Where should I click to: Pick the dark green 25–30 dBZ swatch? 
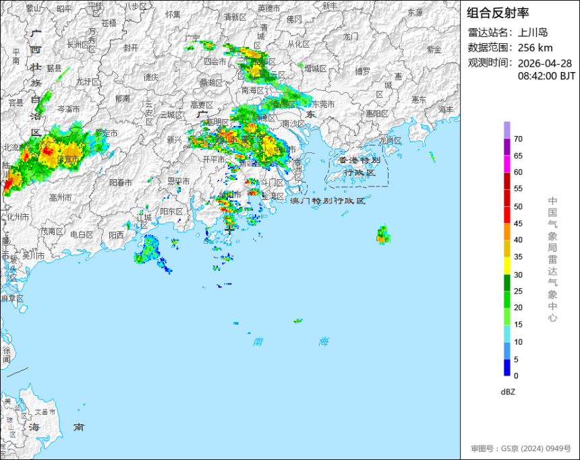click(x=506, y=283)
